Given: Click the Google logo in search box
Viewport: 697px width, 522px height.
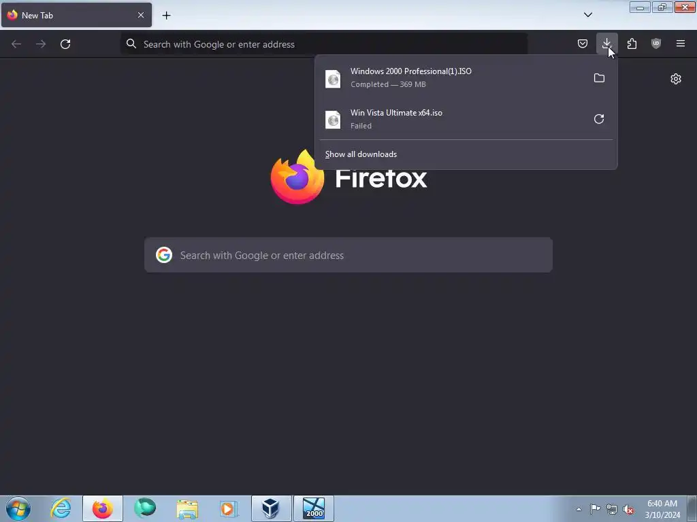Looking at the screenshot, I should coord(164,255).
